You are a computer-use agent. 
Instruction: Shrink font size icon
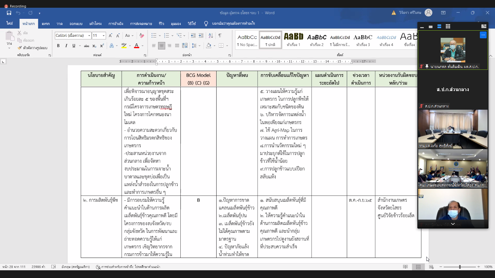118,36
